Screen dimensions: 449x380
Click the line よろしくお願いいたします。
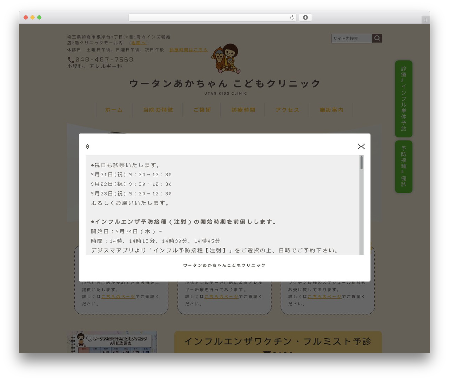pyautogui.click(x=131, y=203)
